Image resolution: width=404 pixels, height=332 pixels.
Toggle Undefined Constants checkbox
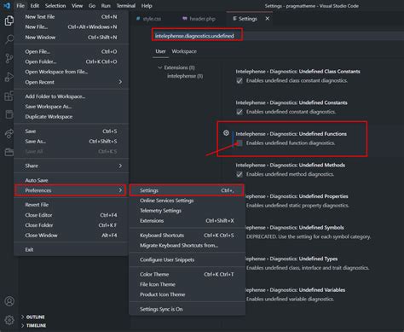click(240, 112)
